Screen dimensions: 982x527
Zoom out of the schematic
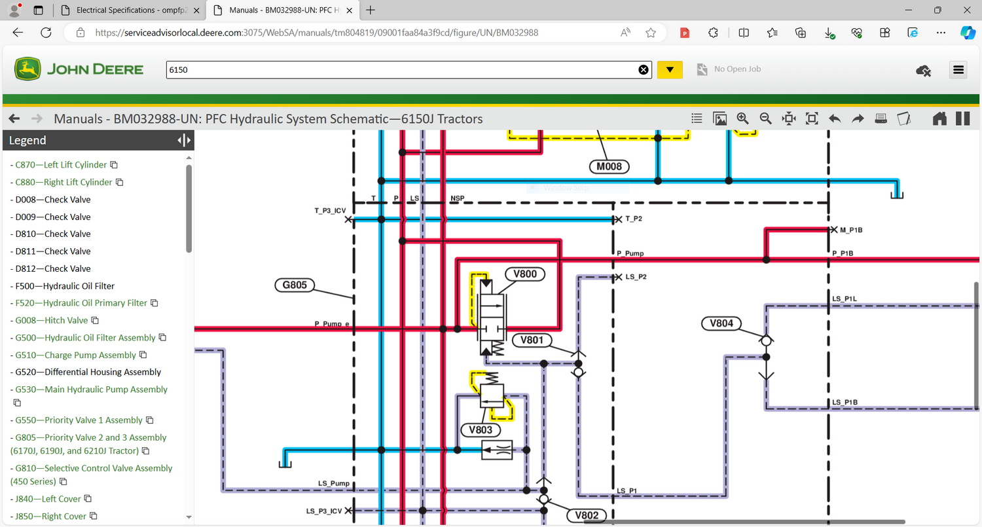(765, 118)
